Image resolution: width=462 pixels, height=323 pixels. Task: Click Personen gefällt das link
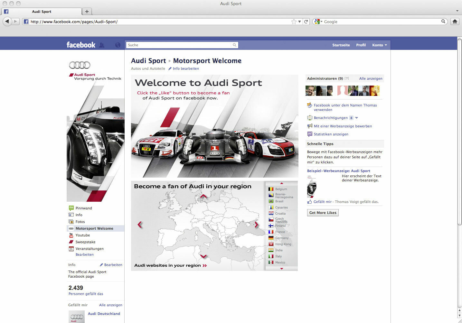pyautogui.click(x=86, y=294)
